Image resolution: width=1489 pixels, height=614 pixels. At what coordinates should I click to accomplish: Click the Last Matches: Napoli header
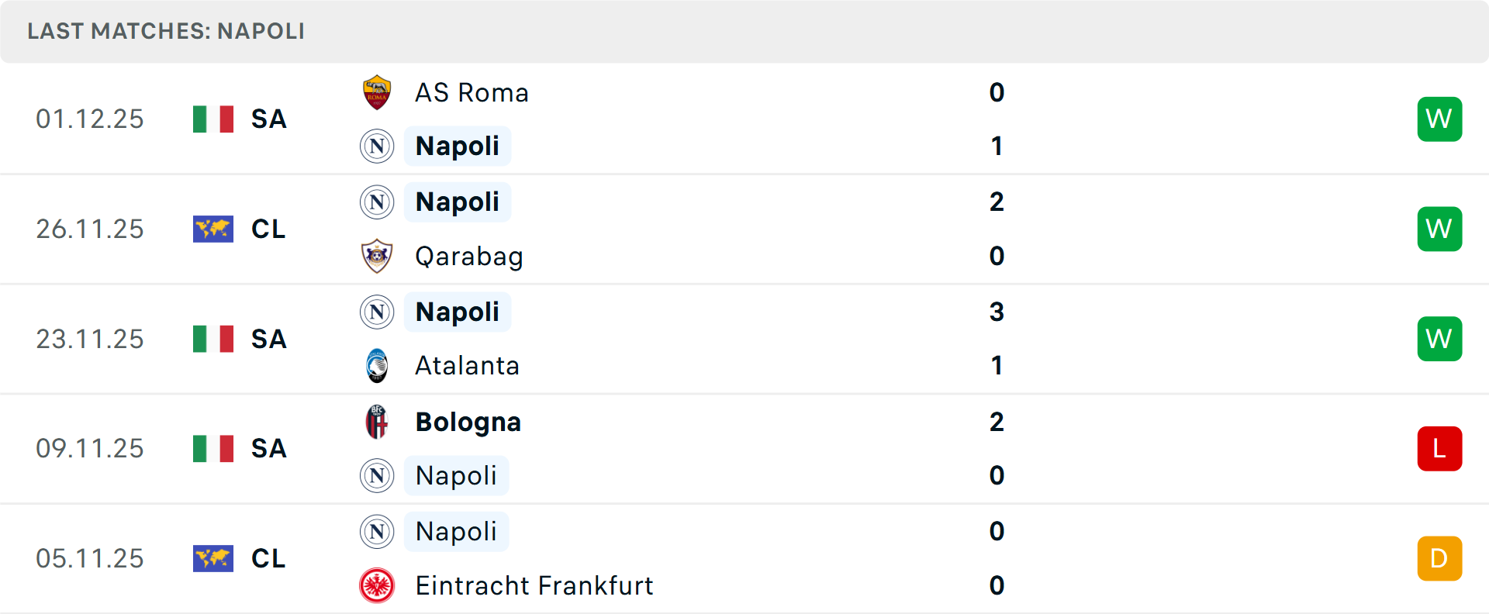point(166,31)
